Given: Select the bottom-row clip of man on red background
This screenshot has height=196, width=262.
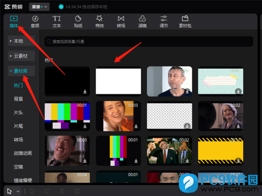Looking at the screenshot, I should tap(169, 177).
